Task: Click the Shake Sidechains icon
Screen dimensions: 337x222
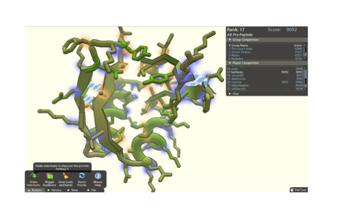Action: click(34, 176)
